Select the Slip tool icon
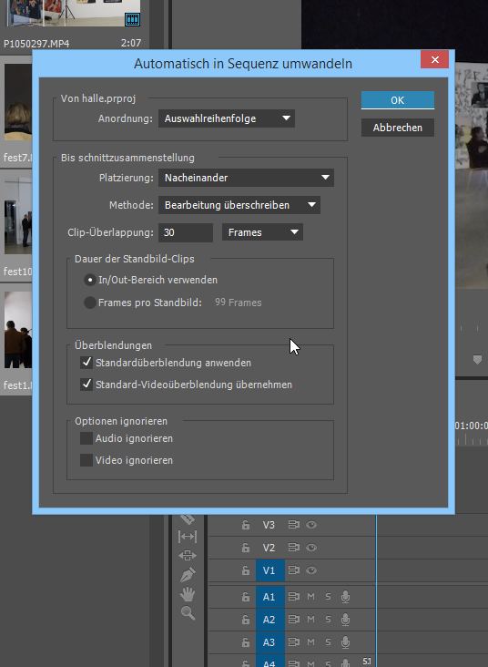Viewport: 488px width, 667px height. (x=187, y=537)
